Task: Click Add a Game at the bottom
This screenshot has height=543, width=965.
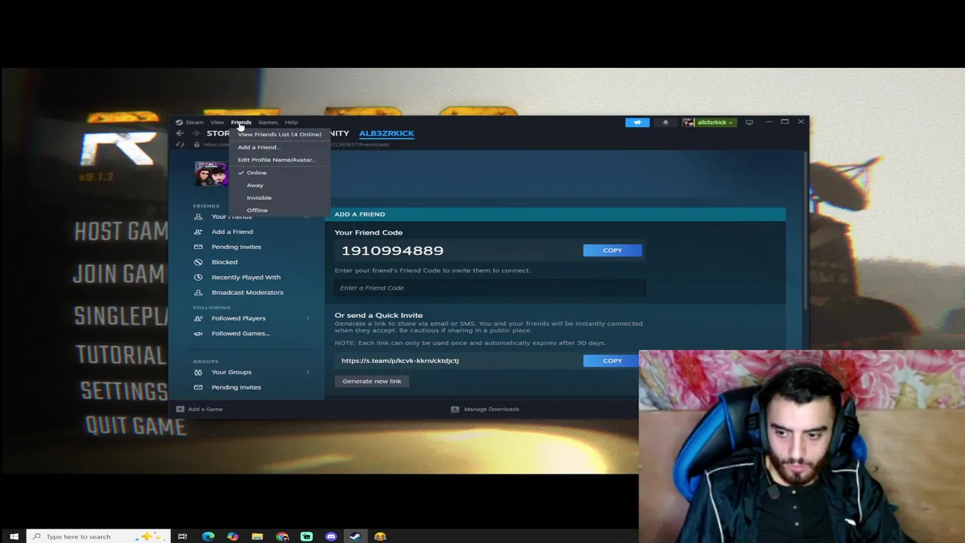Action: pos(205,409)
